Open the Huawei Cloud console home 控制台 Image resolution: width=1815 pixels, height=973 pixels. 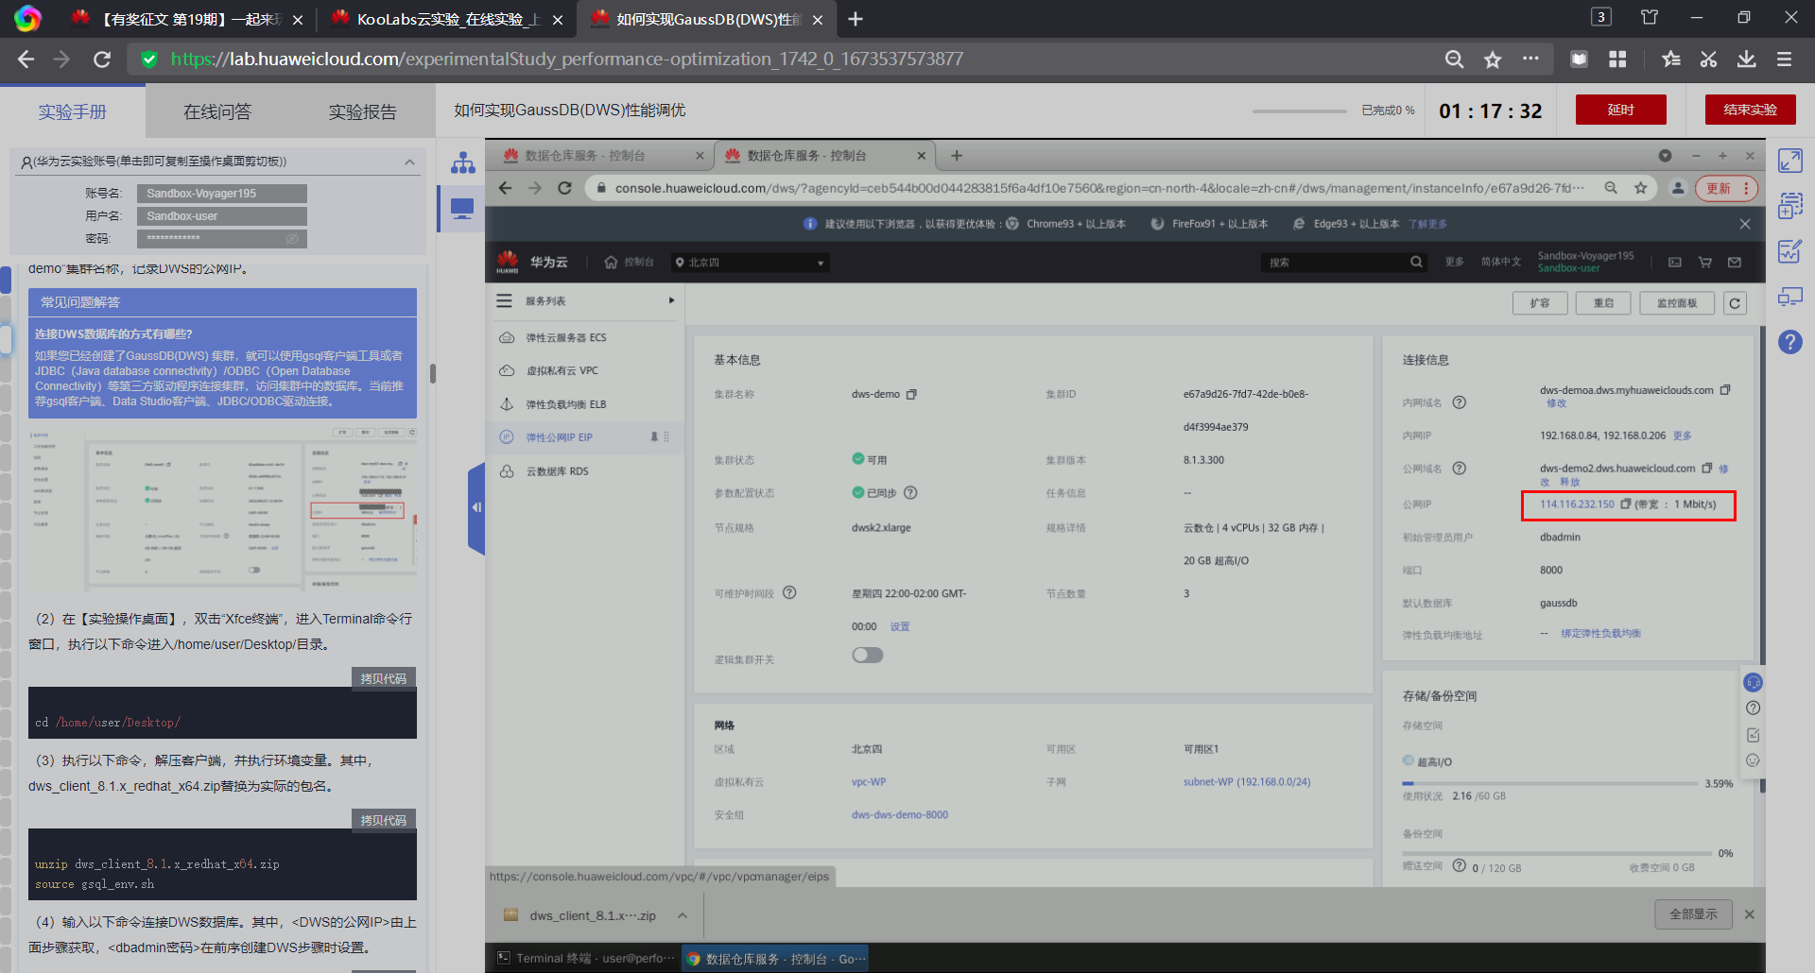pos(630,262)
